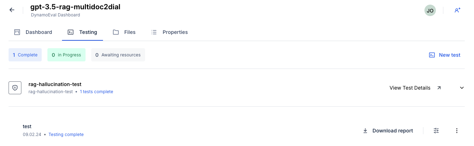This screenshot has width=474, height=146.
Task: Open View Test Details
Action: coord(410,88)
